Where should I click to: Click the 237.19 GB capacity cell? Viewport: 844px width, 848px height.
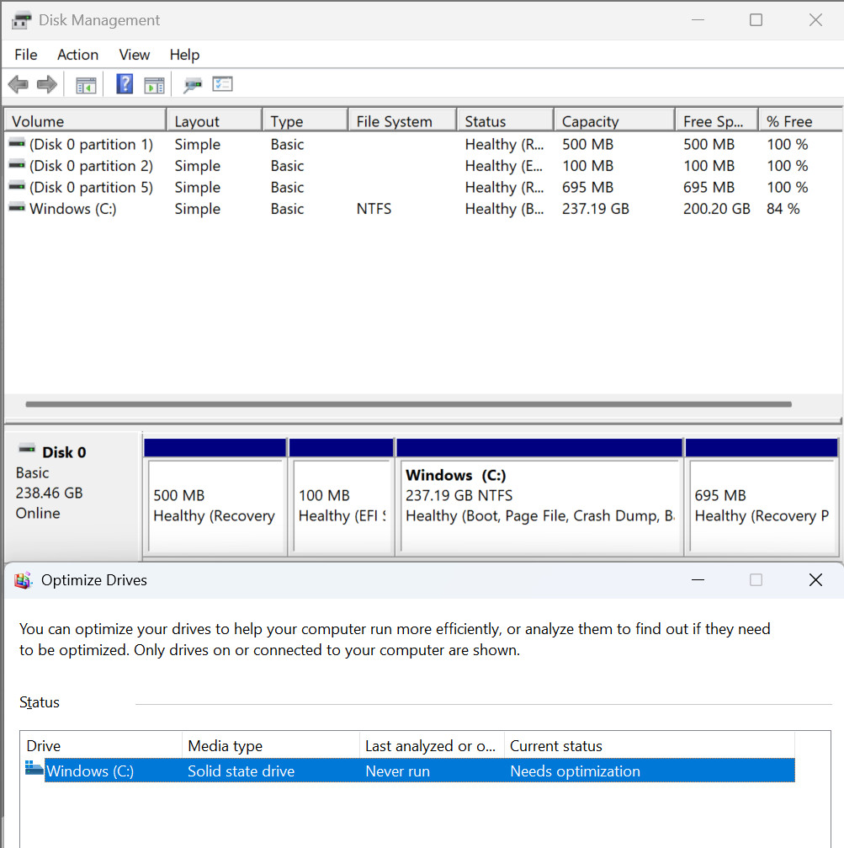pyautogui.click(x=596, y=209)
